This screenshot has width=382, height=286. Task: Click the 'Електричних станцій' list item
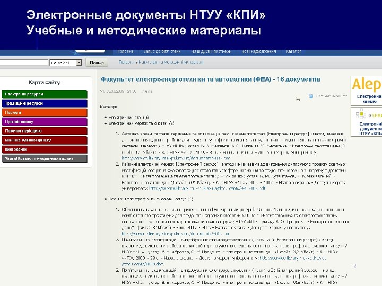128,117
